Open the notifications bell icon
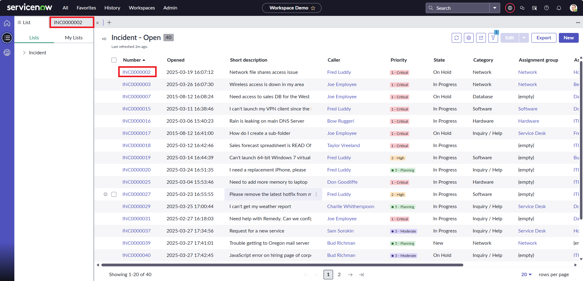 pos(559,8)
